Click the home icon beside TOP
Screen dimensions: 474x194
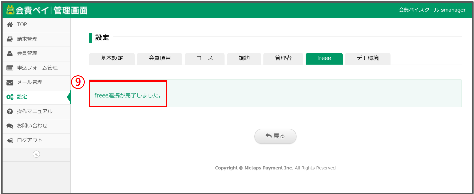(x=10, y=25)
